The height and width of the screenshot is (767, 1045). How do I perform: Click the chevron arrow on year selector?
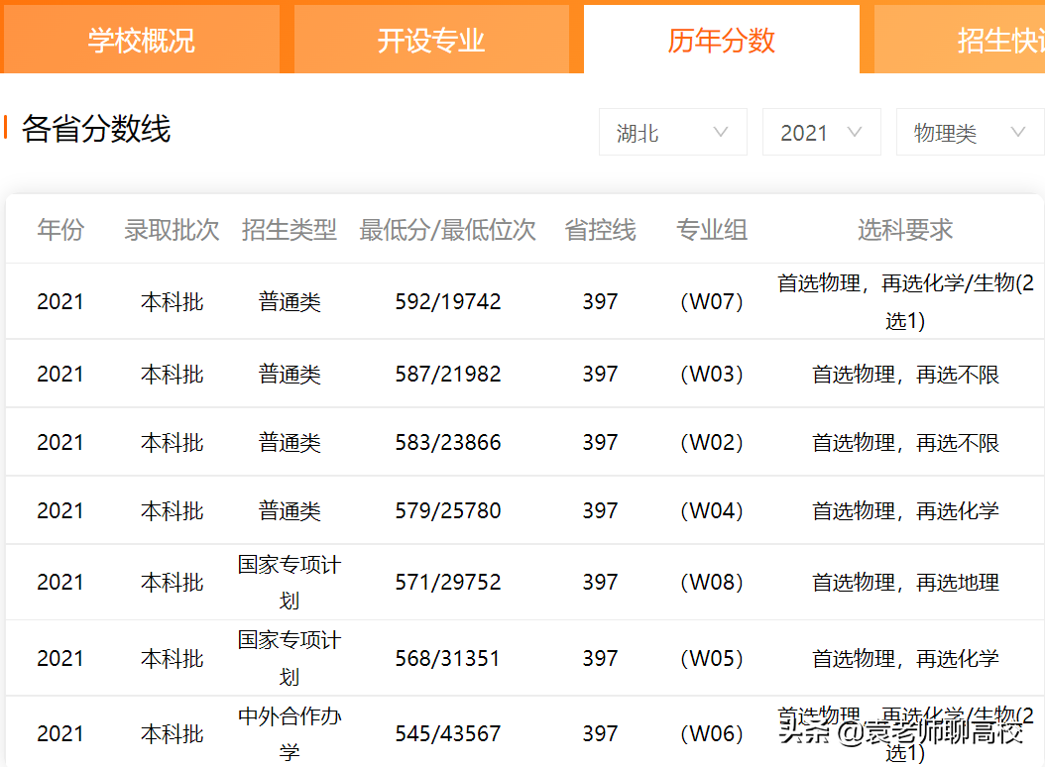tap(855, 131)
